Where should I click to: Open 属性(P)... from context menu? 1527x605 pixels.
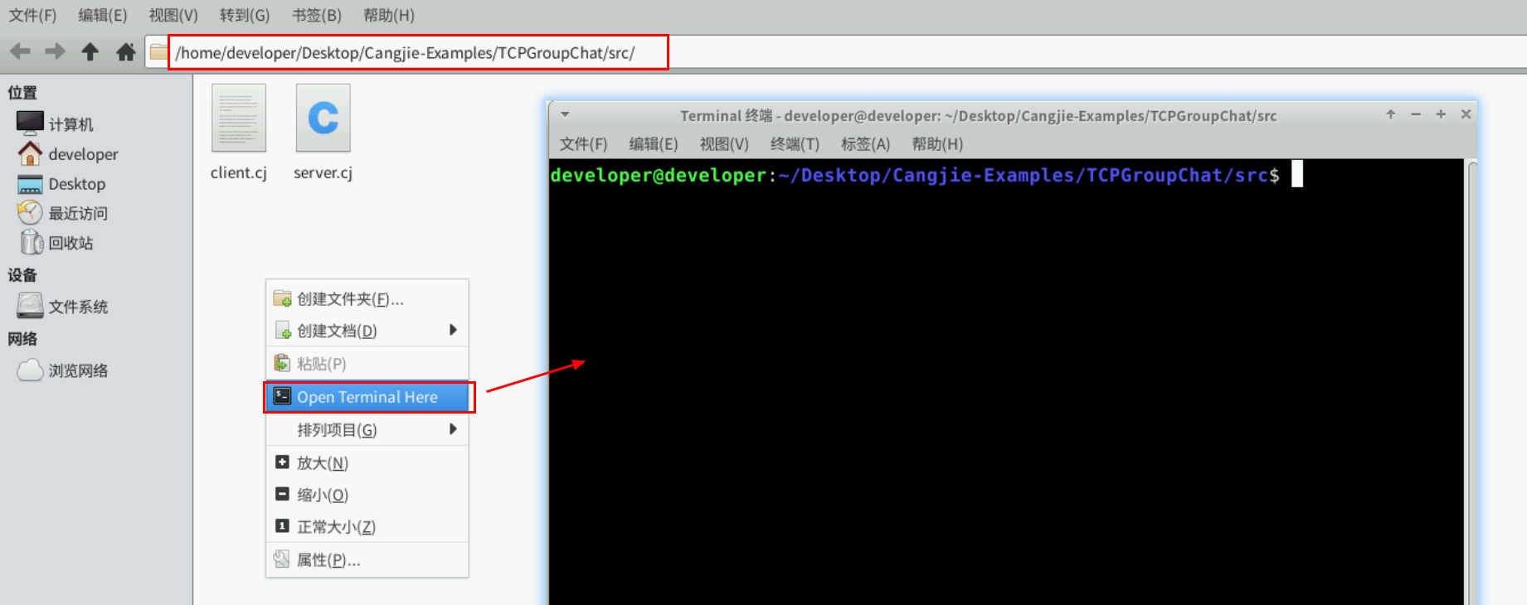367,560
